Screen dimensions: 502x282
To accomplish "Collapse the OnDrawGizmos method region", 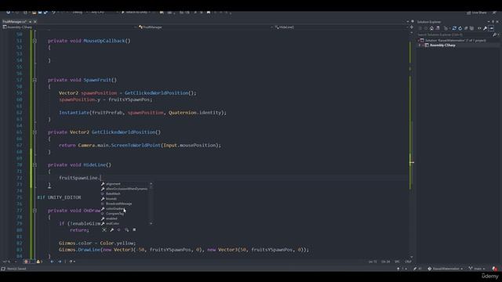I will [35, 211].
